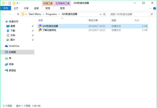Minimize the explorer window
The width and height of the screenshot is (157, 108).
[135, 3]
